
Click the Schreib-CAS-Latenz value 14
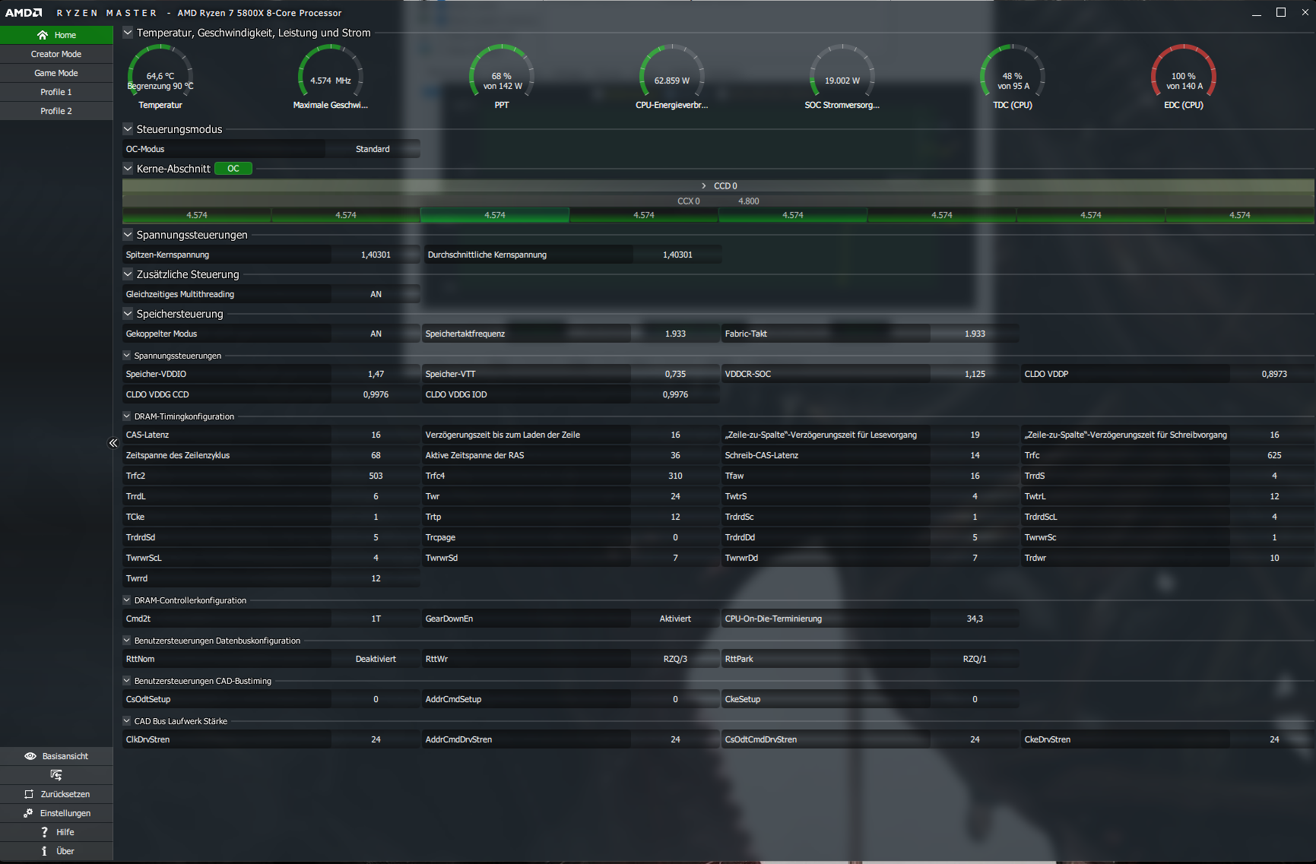click(975, 455)
